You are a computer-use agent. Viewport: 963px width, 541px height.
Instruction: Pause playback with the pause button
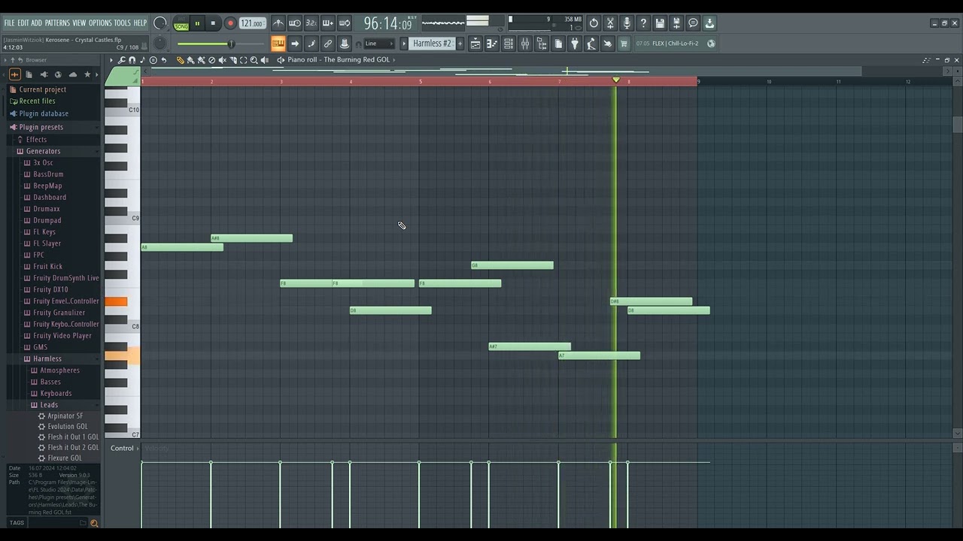pyautogui.click(x=197, y=23)
